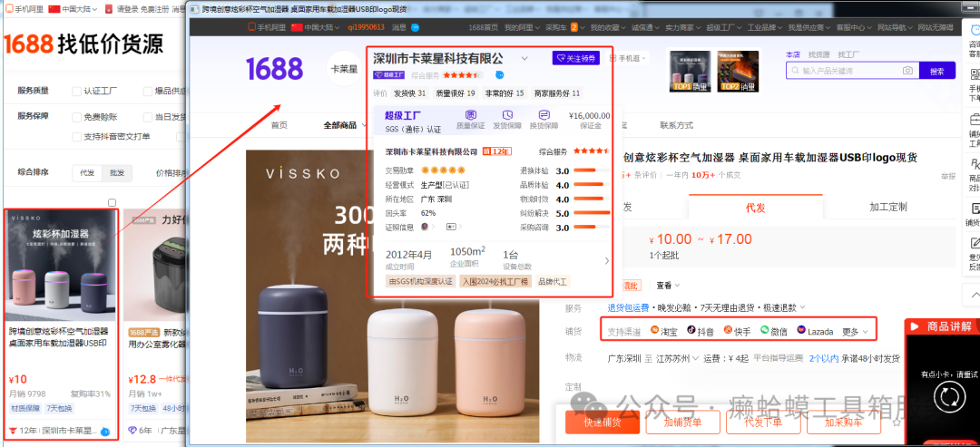
Task: Open 首页 tab in shop navigation
Action: [x=279, y=125]
